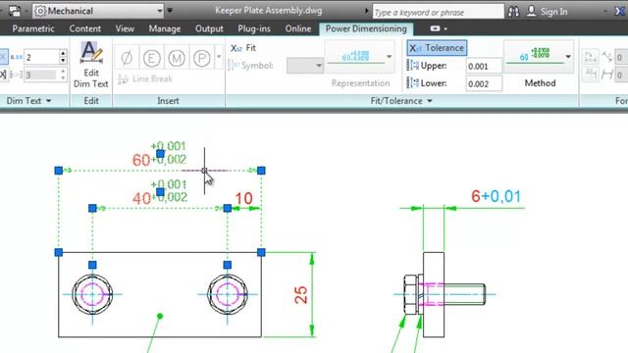Open the Online tab
This screenshot has height=353, width=628.
[x=298, y=28]
